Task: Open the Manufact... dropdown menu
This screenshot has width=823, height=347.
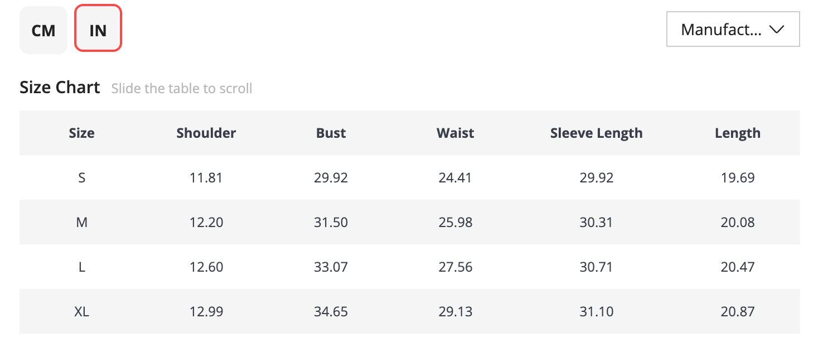Action: tap(733, 30)
